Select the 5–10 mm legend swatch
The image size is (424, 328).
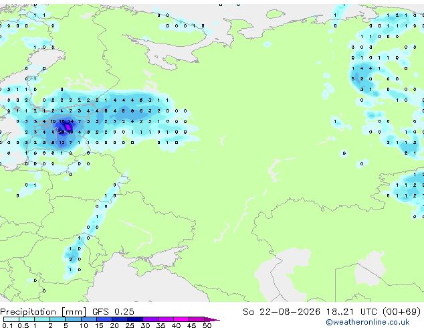[73, 319]
